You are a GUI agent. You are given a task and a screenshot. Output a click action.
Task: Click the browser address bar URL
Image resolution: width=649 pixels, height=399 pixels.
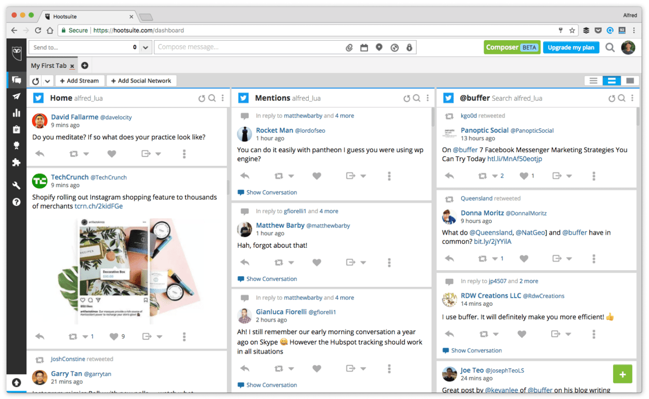[138, 30]
